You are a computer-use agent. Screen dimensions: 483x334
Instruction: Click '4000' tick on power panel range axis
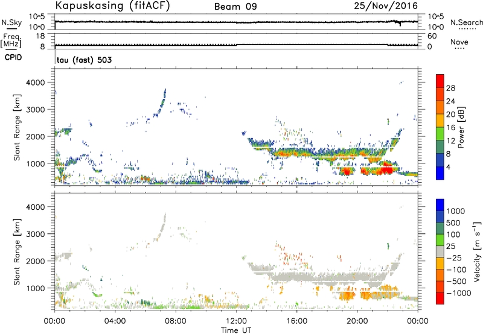tap(35, 83)
